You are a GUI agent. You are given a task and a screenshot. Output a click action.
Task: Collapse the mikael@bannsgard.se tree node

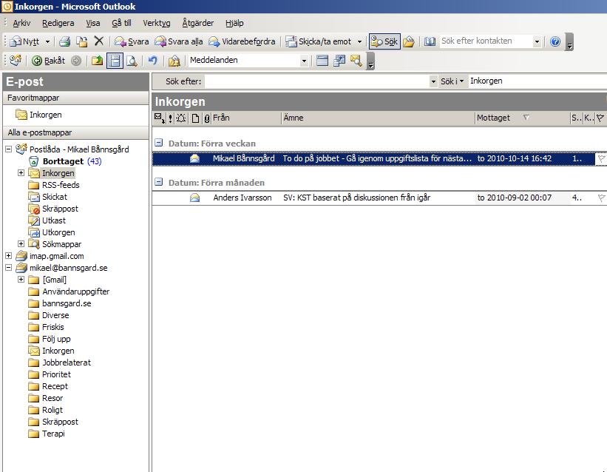point(9,267)
